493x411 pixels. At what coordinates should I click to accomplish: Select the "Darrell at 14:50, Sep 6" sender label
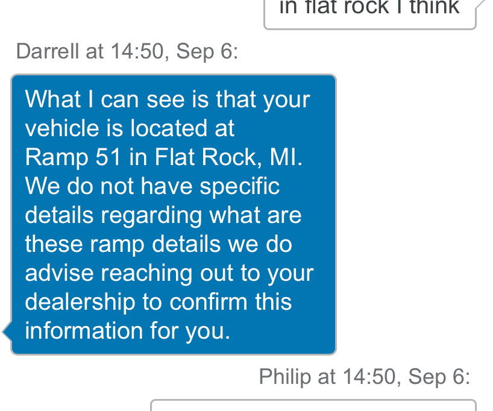click(x=127, y=52)
